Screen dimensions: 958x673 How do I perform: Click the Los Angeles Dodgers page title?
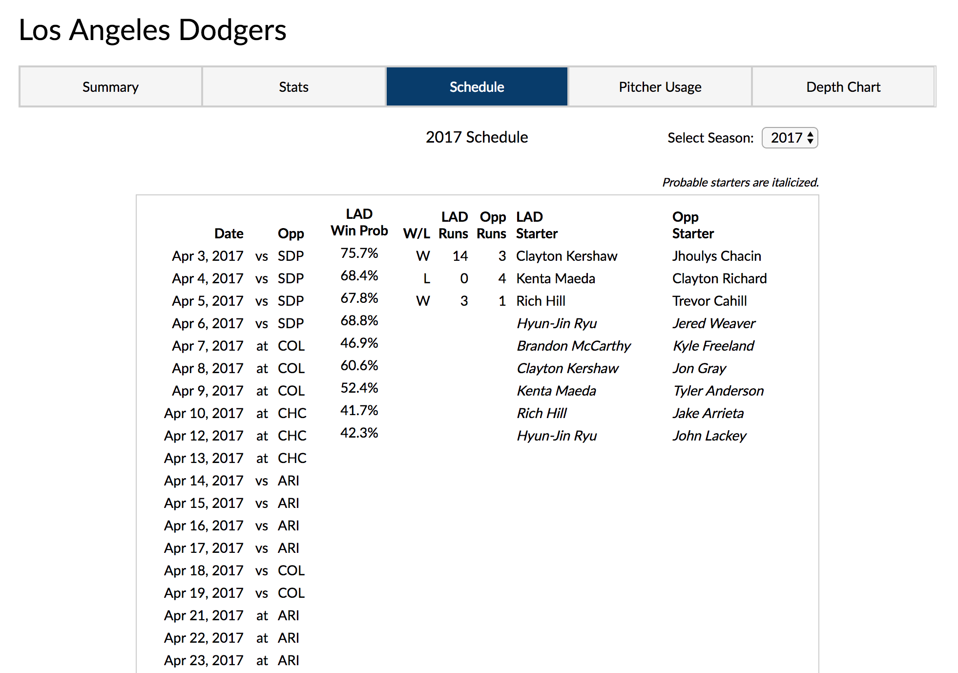click(152, 30)
